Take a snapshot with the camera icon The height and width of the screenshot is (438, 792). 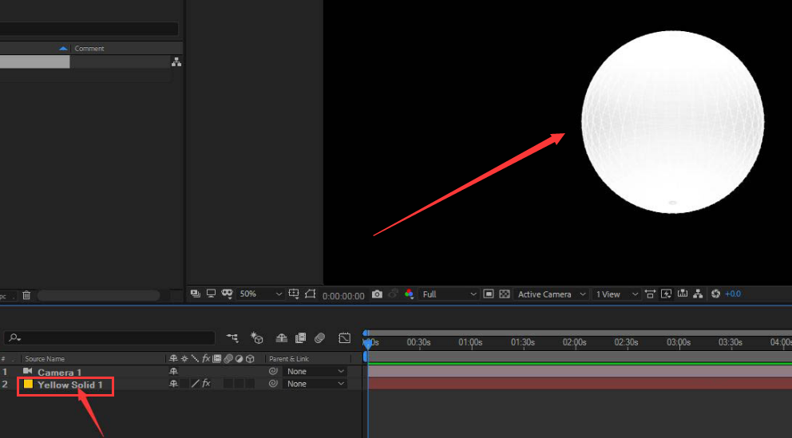coord(377,294)
